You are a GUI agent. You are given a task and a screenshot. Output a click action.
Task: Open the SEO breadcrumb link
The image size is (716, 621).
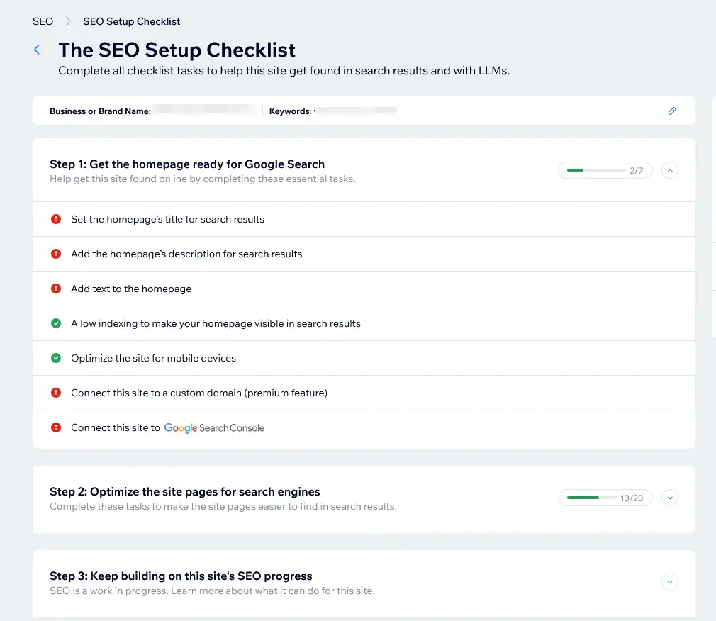click(42, 21)
